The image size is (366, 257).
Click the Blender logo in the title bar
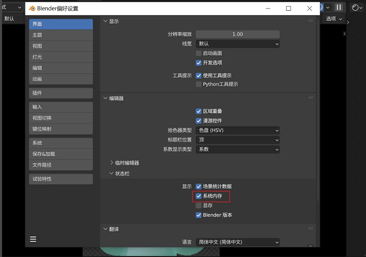point(32,8)
